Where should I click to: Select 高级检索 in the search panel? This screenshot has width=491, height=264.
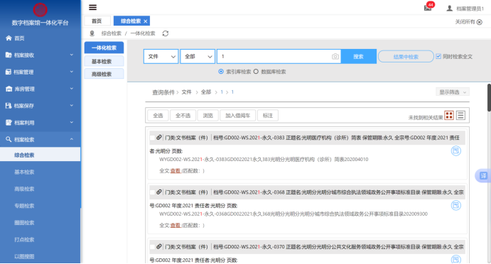pyautogui.click(x=104, y=74)
